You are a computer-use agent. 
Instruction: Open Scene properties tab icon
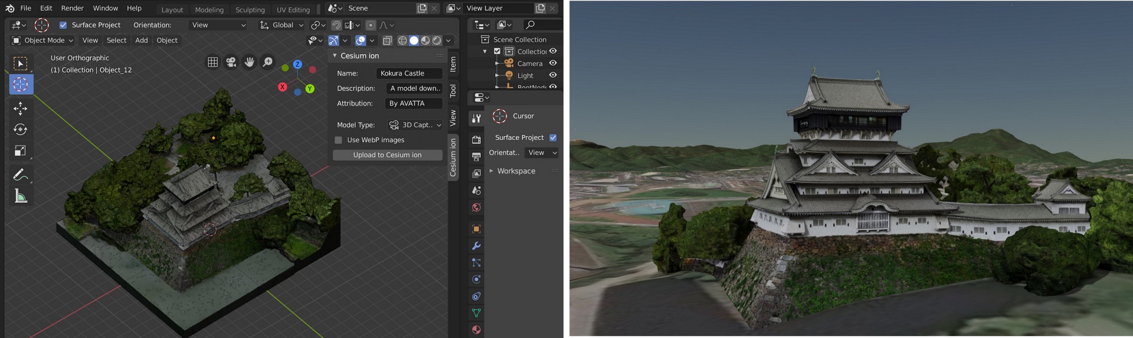pos(476,191)
